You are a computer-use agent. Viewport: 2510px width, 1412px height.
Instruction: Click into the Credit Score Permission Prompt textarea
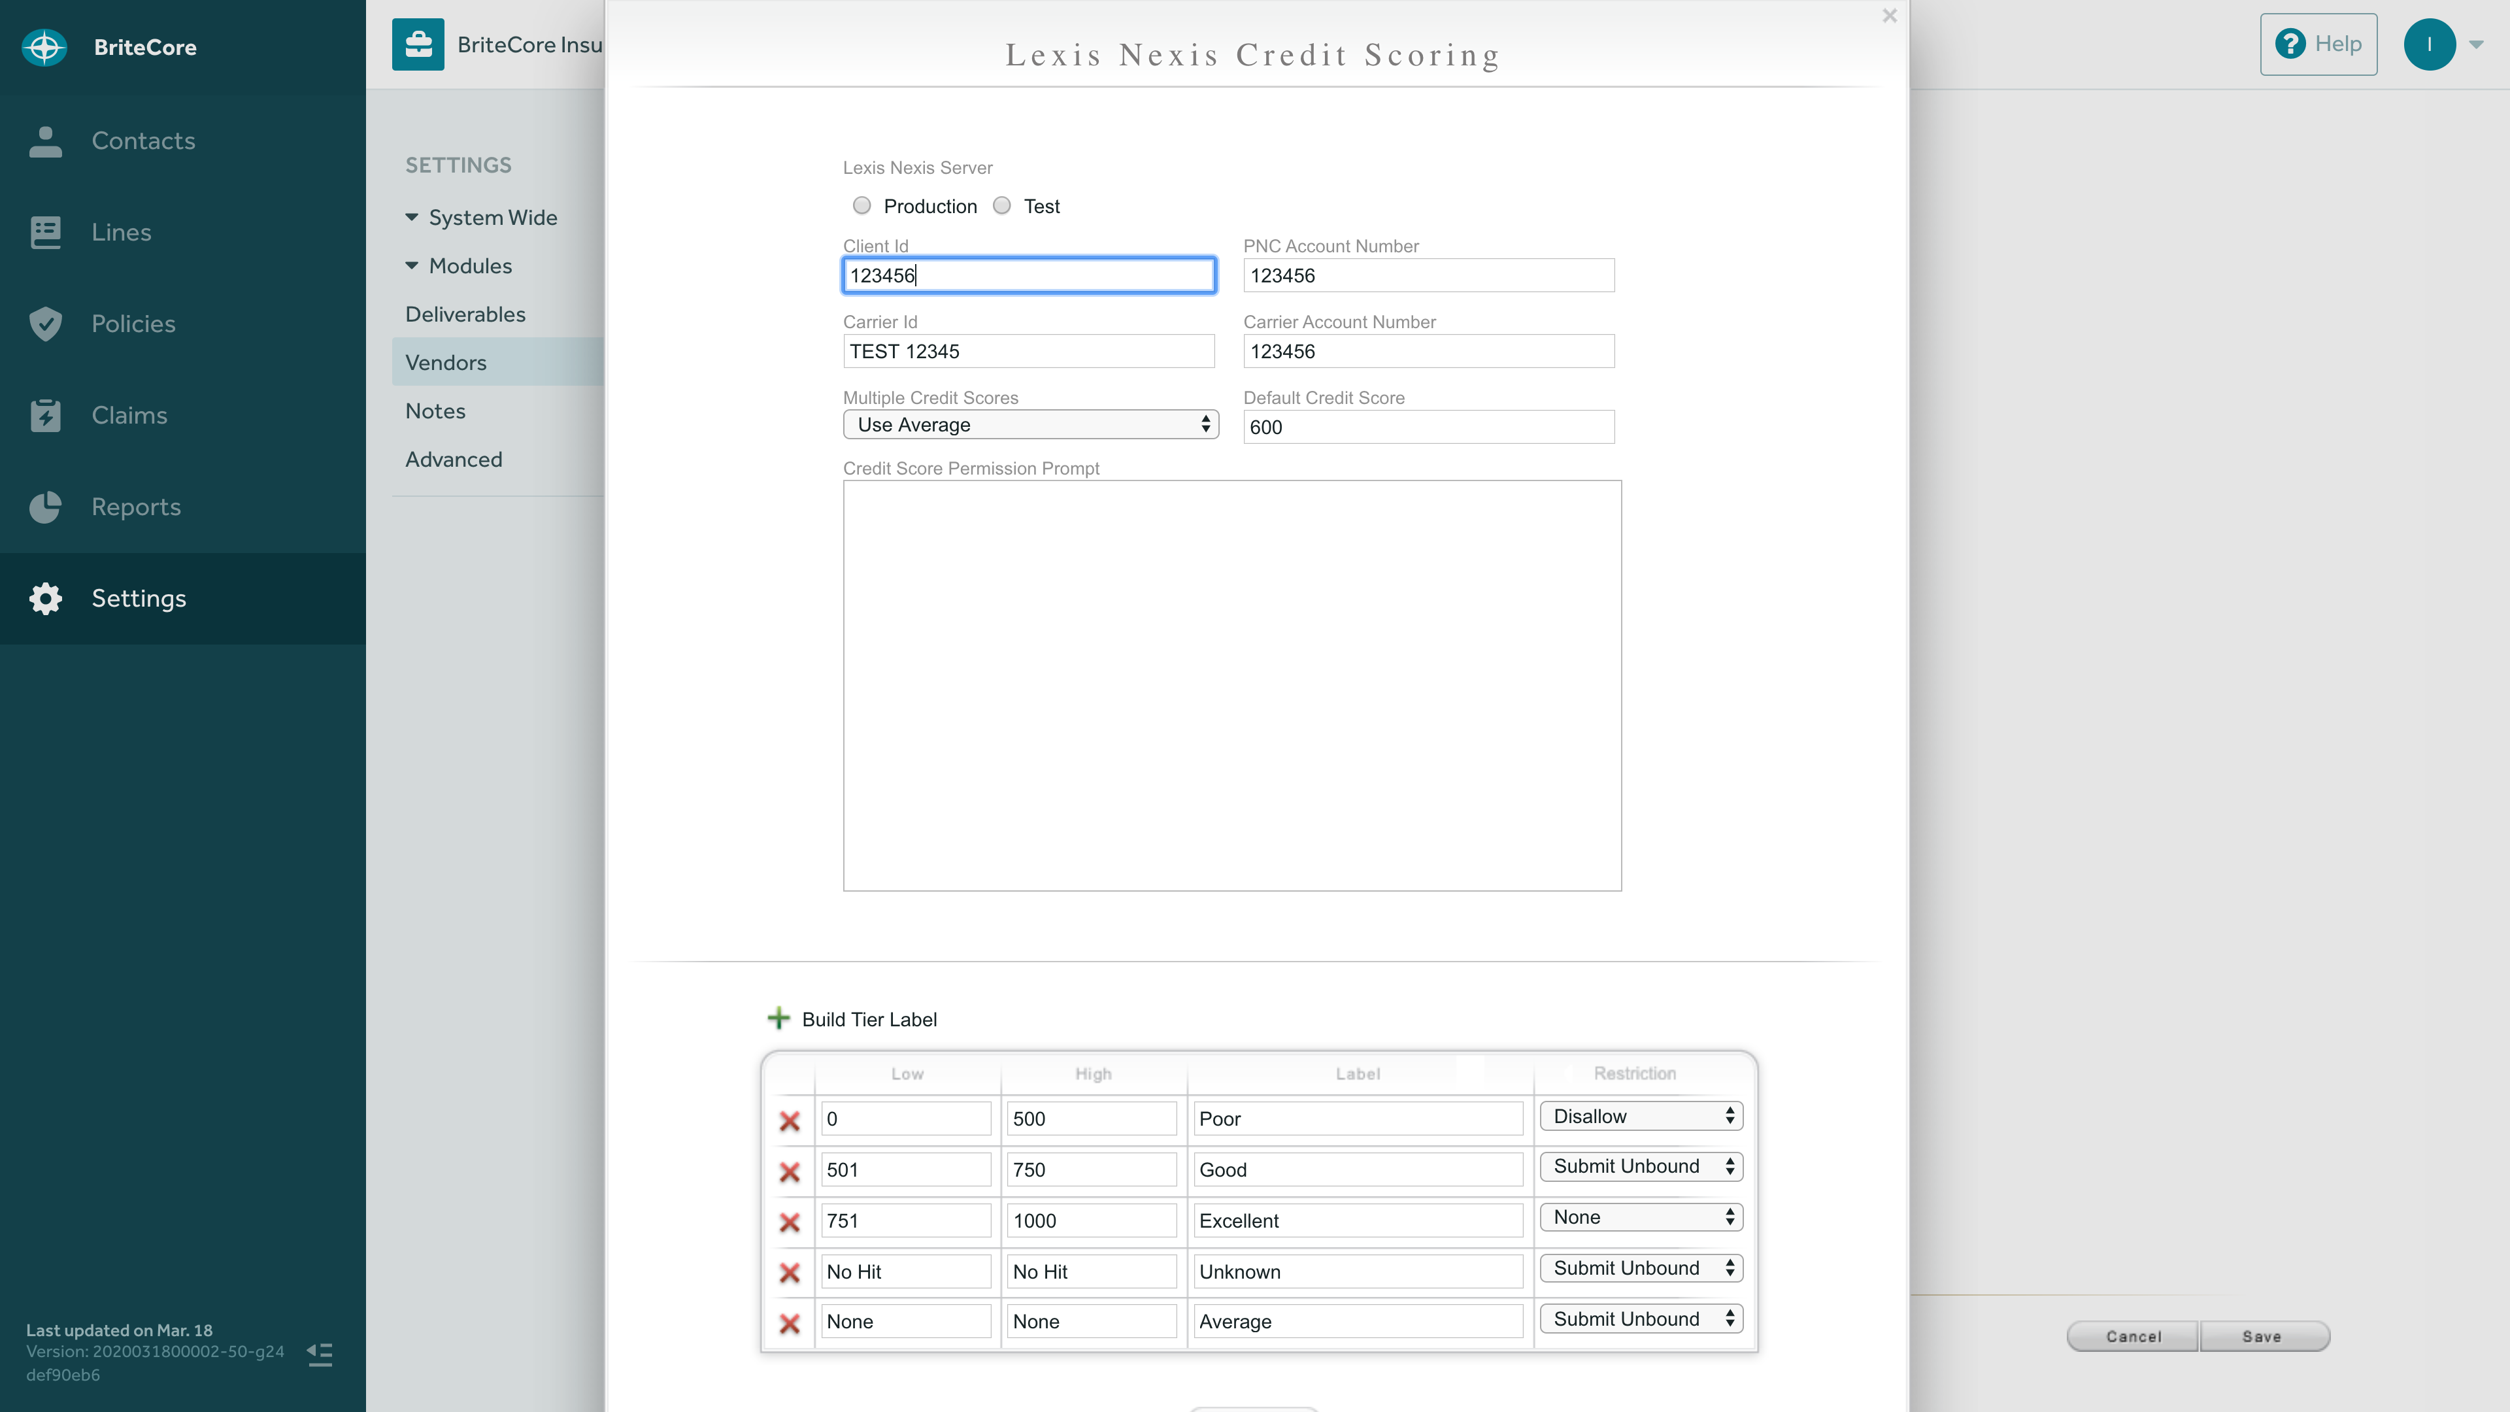[x=1231, y=685]
